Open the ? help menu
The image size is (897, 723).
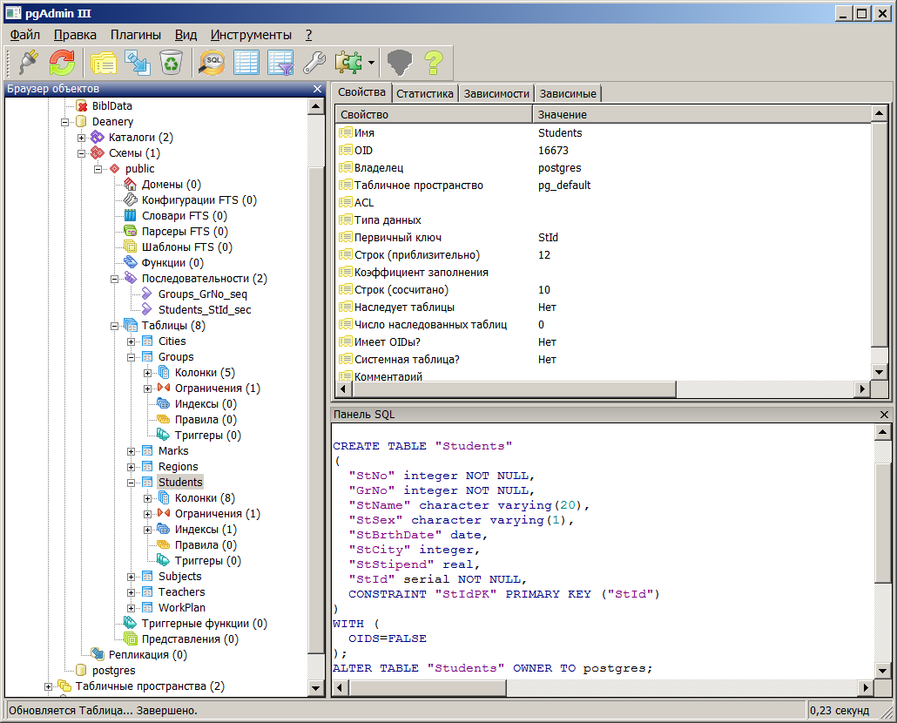tap(309, 35)
